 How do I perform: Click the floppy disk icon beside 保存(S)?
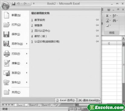[x=6, y=34]
